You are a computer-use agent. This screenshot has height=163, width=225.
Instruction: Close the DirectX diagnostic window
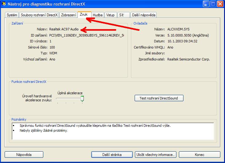coord(220,4)
